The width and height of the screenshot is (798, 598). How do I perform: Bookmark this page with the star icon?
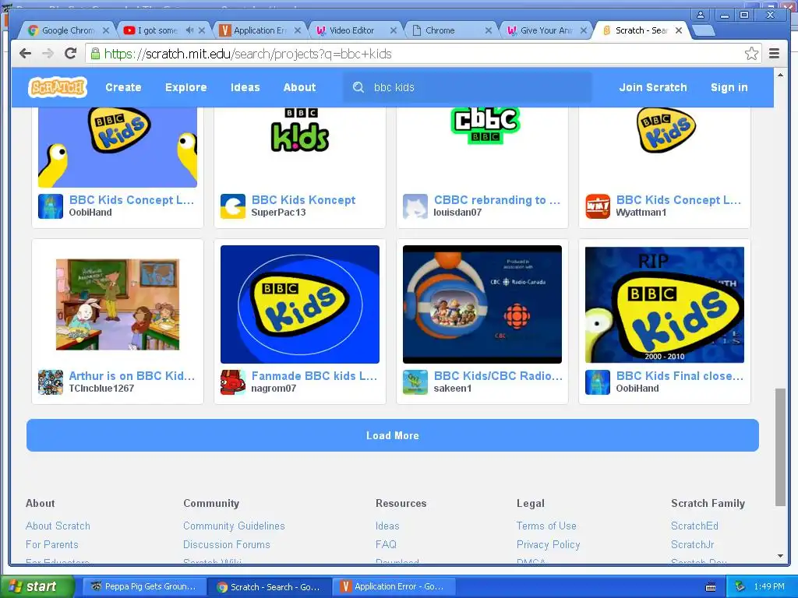pos(751,54)
